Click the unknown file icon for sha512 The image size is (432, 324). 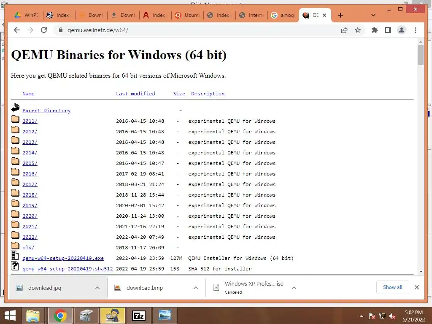[15, 266]
